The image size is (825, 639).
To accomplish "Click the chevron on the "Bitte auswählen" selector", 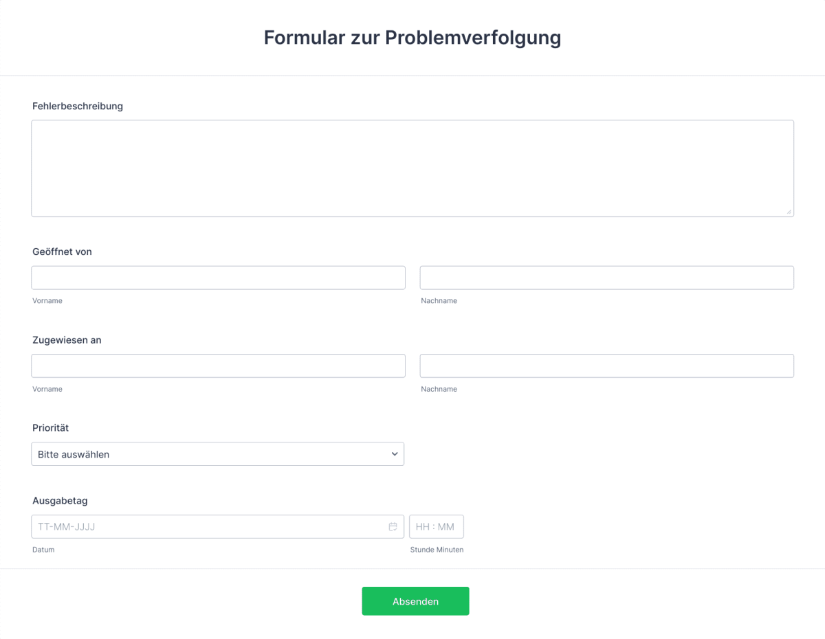I will coord(395,453).
